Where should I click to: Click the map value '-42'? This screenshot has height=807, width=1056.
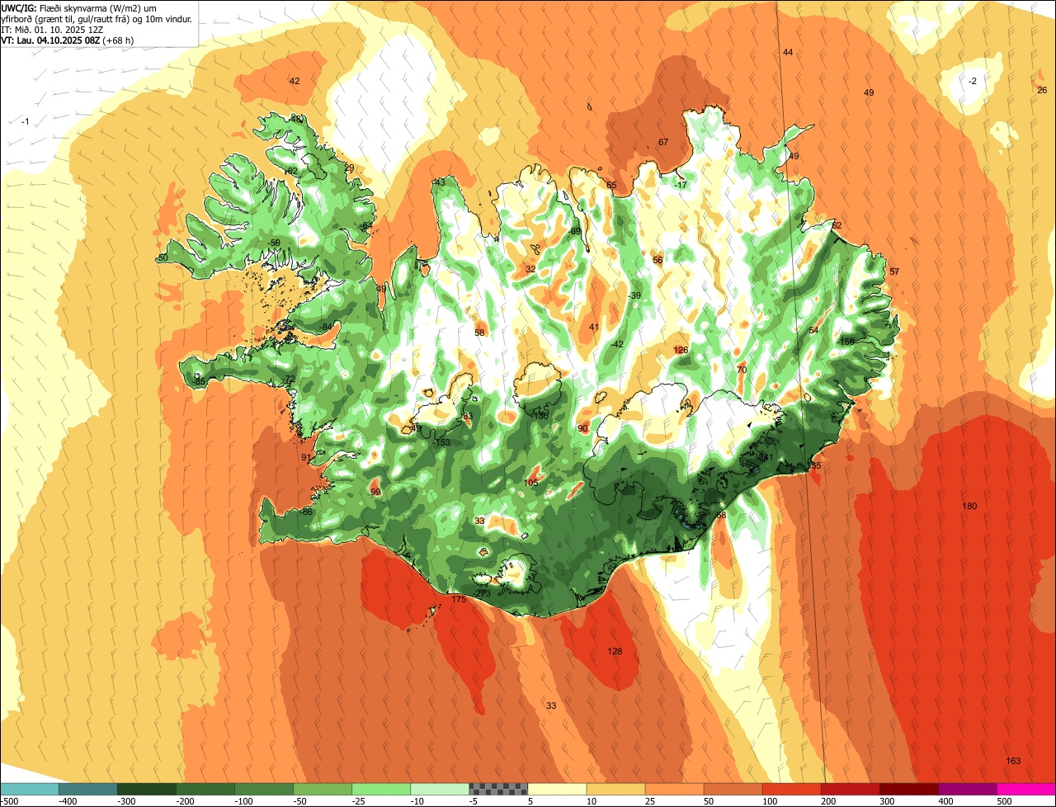click(x=617, y=345)
